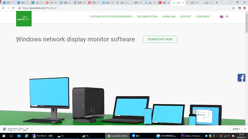The height and width of the screenshot is (139, 248).
Task: Switch to the tab with the red C favicon
Action: pos(164,3)
